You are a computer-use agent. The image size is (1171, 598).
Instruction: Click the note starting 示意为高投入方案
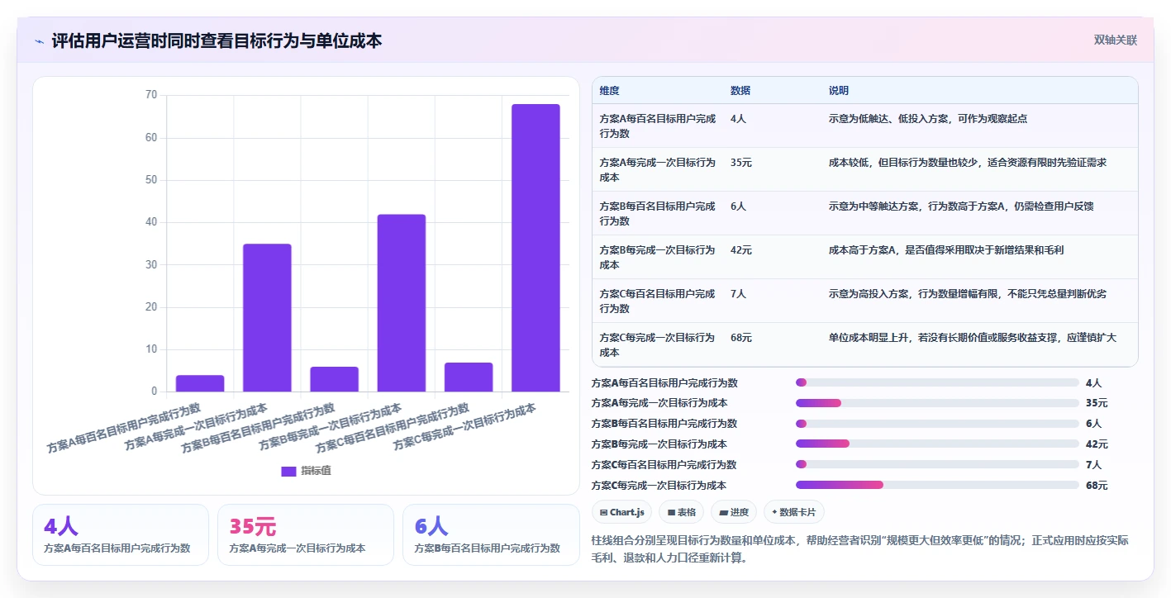click(968, 294)
